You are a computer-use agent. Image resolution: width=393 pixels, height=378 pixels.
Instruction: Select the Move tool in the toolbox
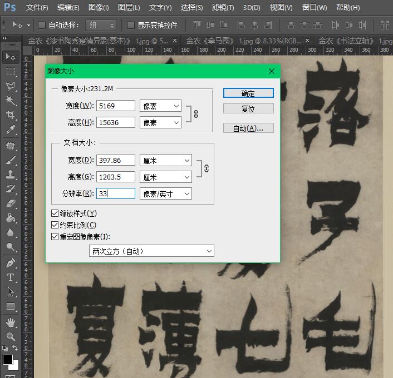(x=11, y=57)
